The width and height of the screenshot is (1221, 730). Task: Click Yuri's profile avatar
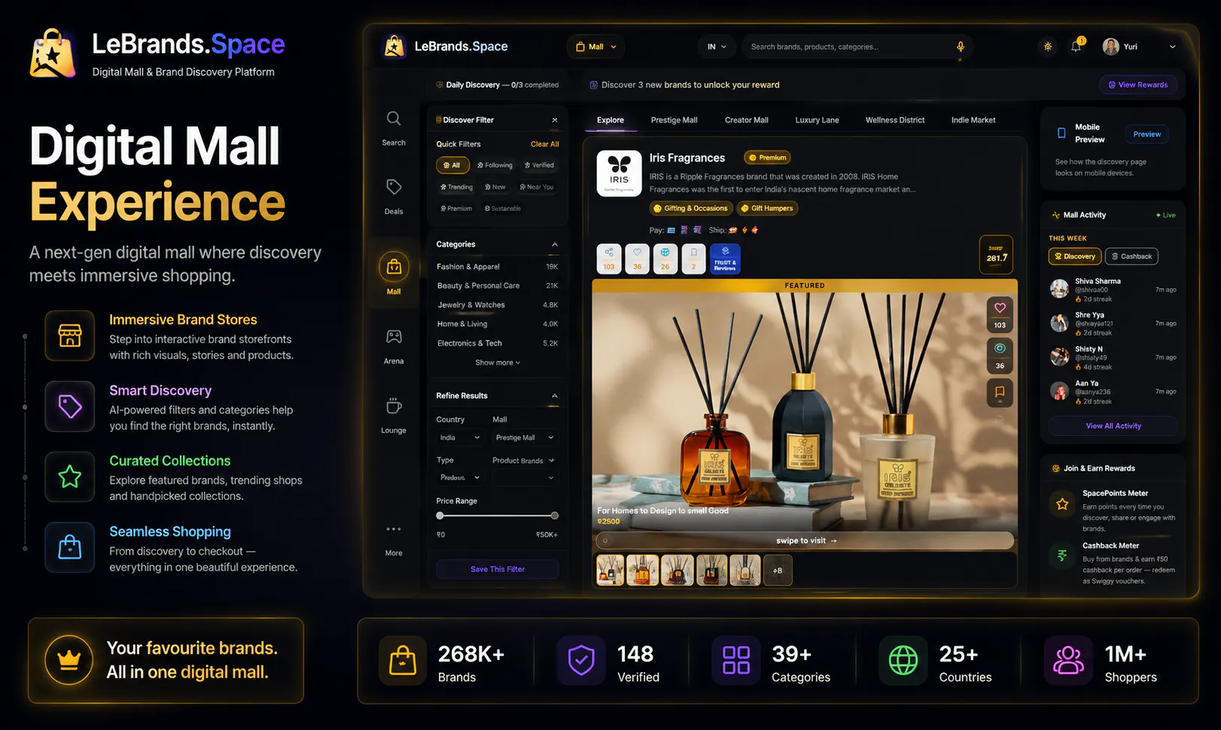1110,47
